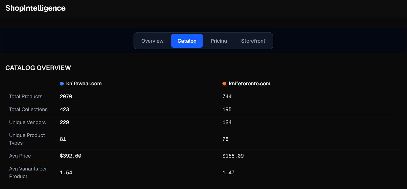Viewport: 407px width, 189px height.
Task: Click the blue dot beside knifewear.com
Action: [62, 84]
